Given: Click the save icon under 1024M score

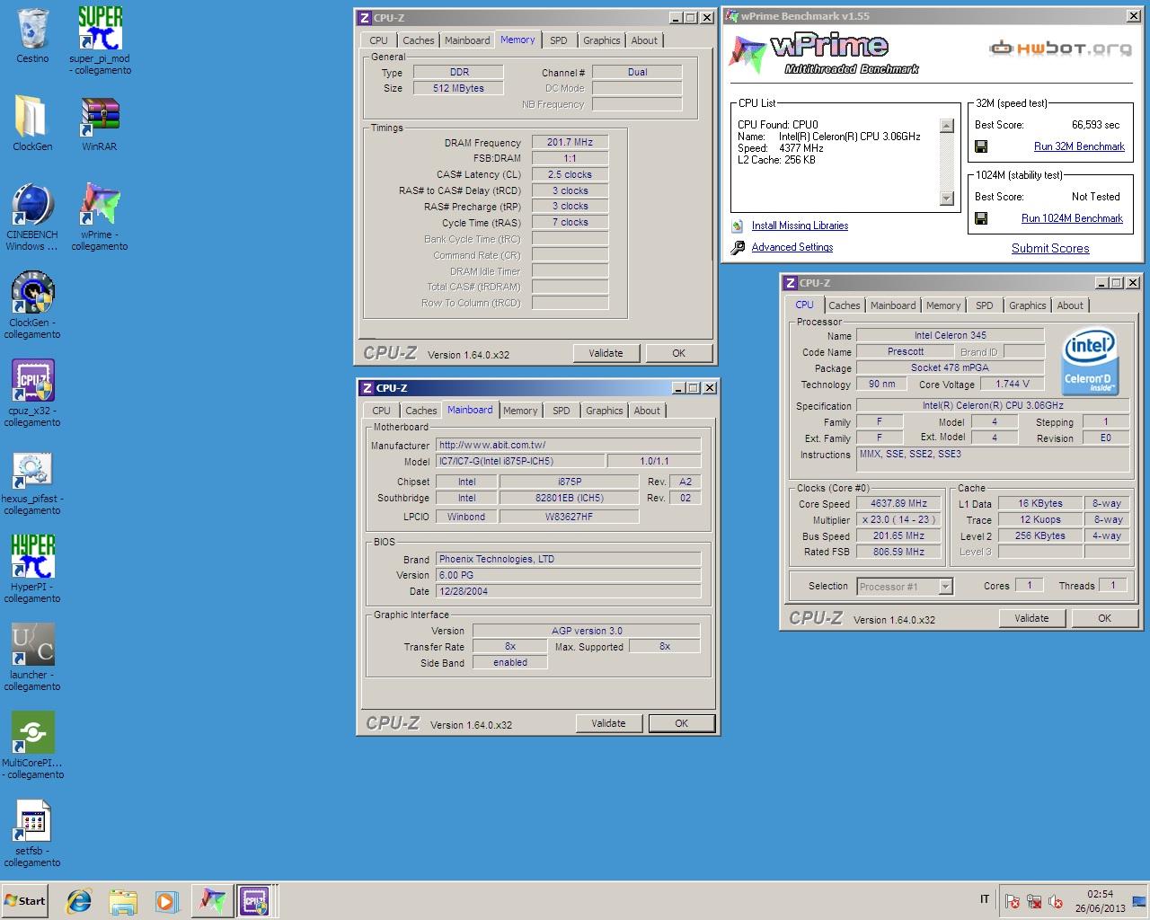Looking at the screenshot, I should pos(981,218).
